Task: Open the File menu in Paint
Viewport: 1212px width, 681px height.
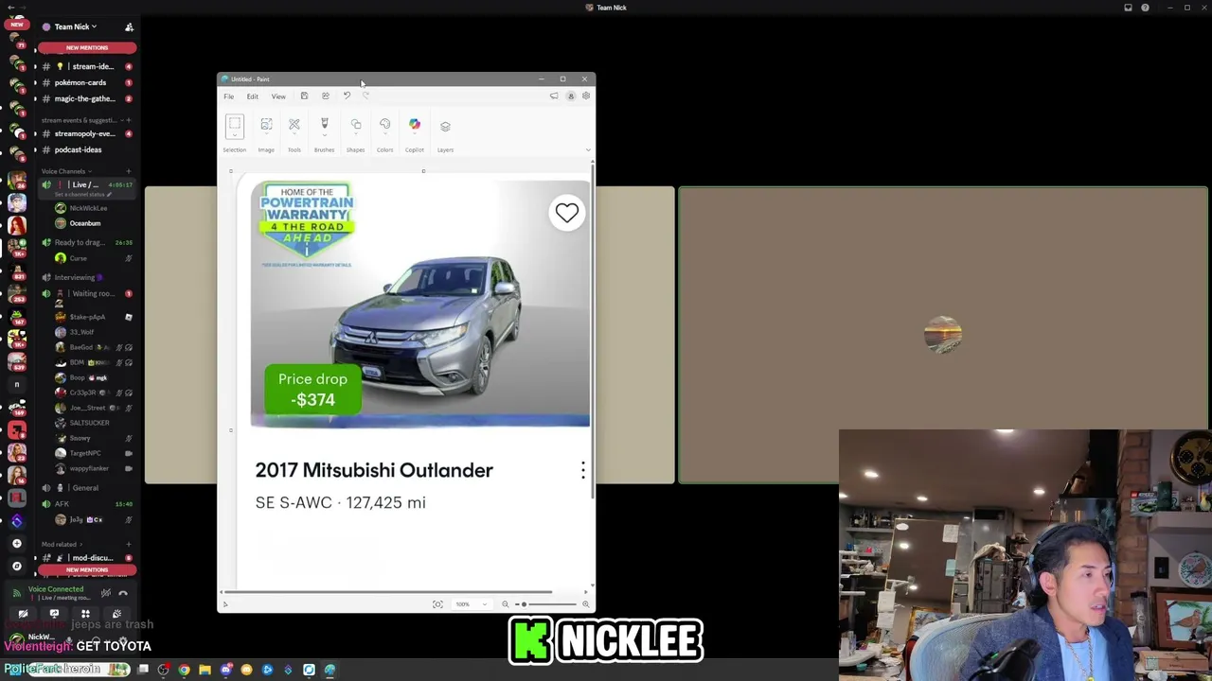Action: pos(229,96)
